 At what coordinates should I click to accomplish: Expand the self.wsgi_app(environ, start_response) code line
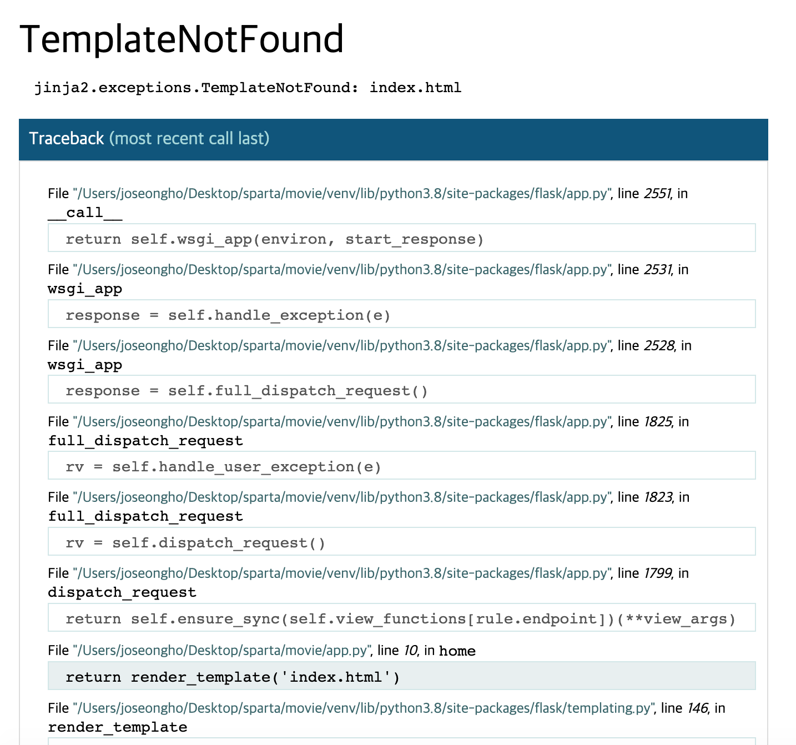pyautogui.click(x=402, y=238)
